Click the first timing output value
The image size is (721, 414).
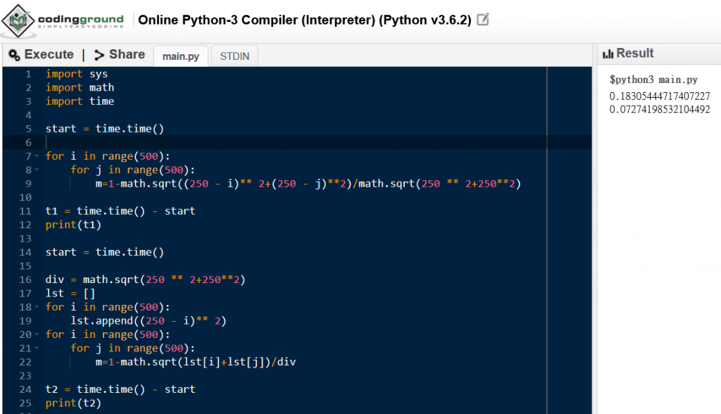point(660,96)
